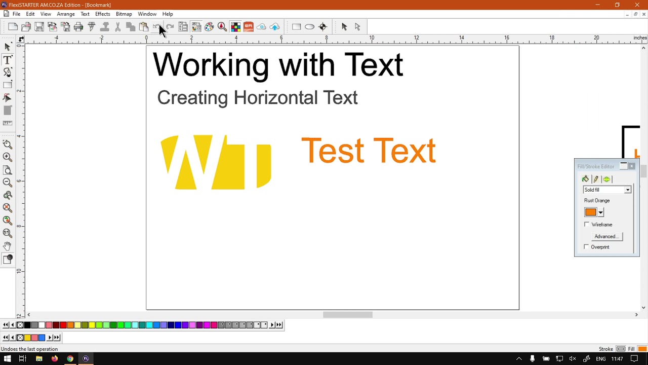
Task: Click the color swatch grid toolbar icon
Action: pos(235,27)
